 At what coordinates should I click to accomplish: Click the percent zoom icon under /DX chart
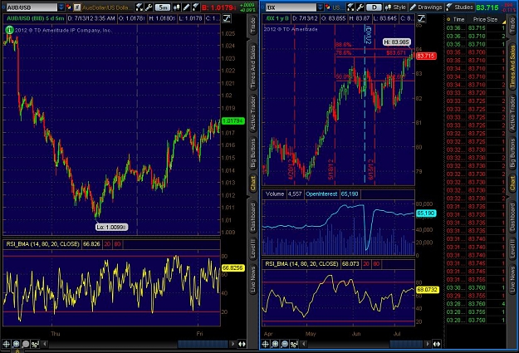[294, 345]
